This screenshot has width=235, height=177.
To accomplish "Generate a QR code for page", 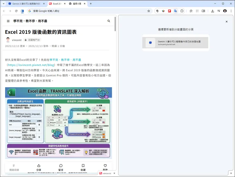I will coord(197,11).
